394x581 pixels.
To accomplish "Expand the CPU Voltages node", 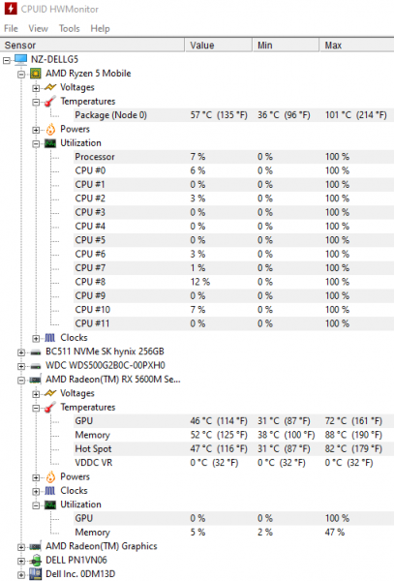I will 36,88.
